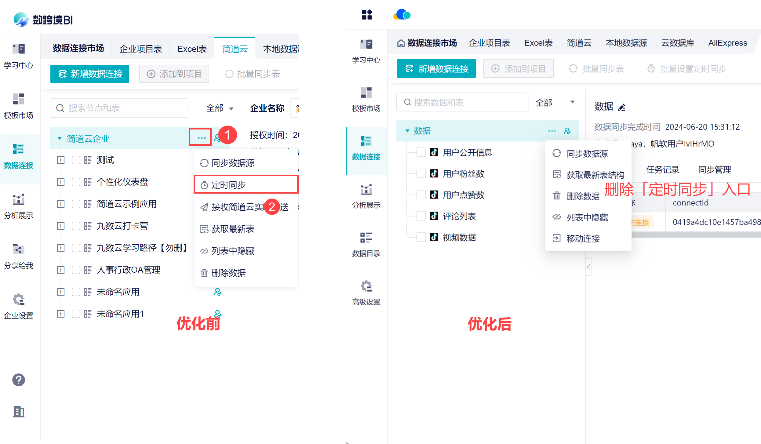Click the edit pencil next to 数据 title
The width and height of the screenshot is (761, 444).
(x=622, y=107)
